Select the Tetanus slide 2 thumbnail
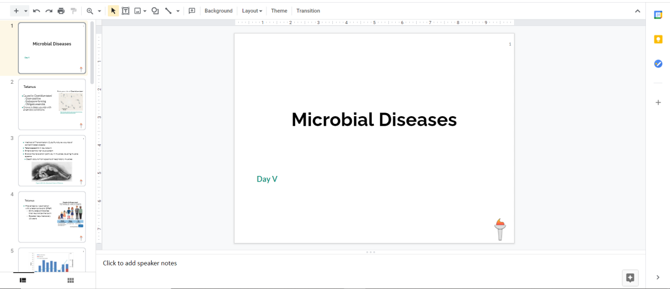This screenshot has height=289, width=670. 52,104
